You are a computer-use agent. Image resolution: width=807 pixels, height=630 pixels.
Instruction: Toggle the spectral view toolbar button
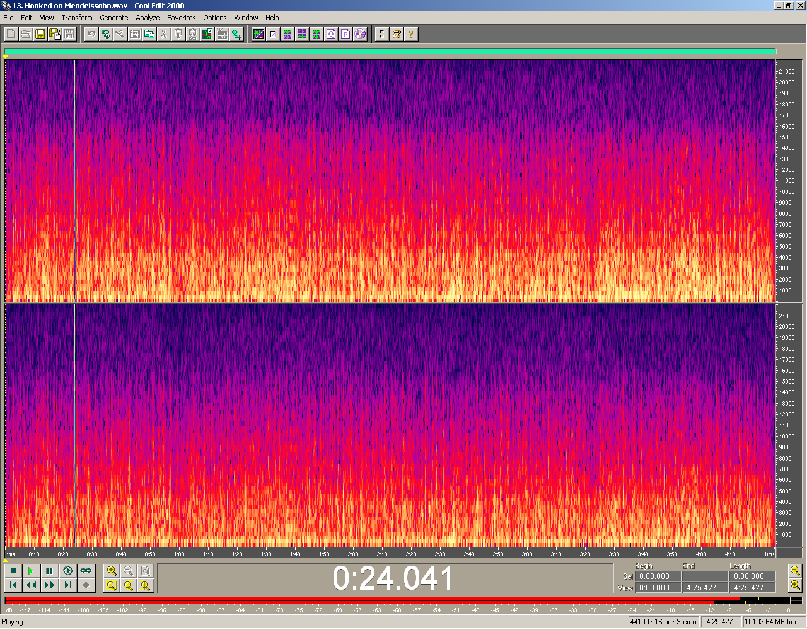[258, 34]
